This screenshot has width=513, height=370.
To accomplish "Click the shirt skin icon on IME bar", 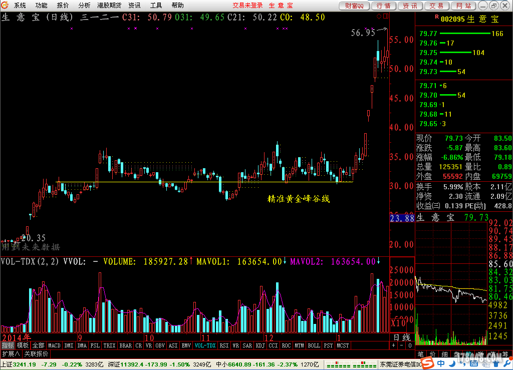I will click(x=496, y=363).
